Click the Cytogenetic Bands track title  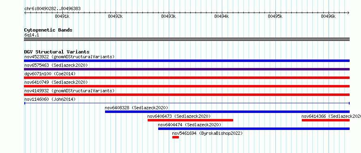(x=48, y=30)
